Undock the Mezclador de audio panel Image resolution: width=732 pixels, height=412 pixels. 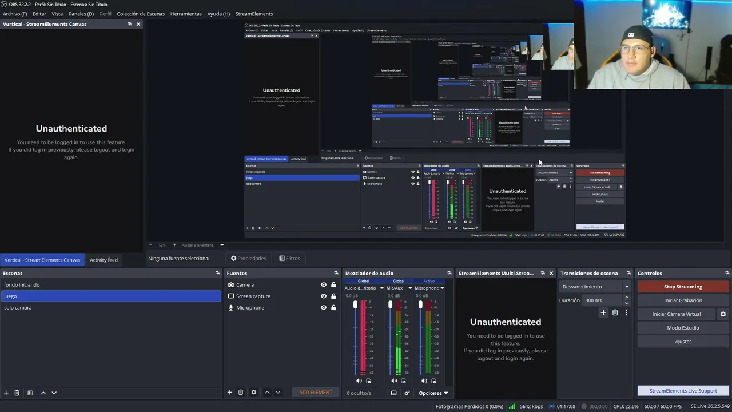point(449,274)
